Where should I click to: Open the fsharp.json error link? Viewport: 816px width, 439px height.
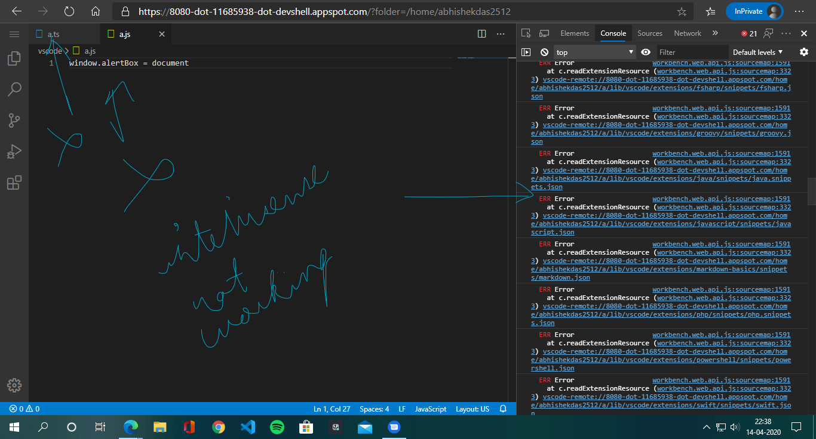point(661,88)
